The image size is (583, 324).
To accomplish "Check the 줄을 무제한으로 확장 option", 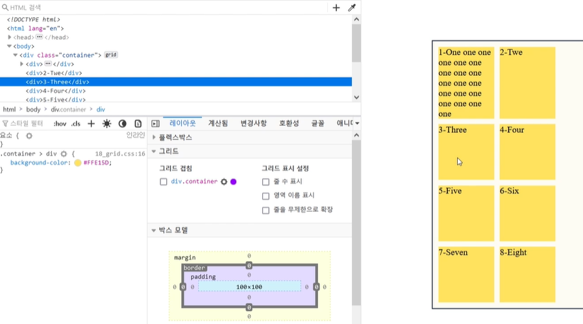I will click(x=266, y=211).
